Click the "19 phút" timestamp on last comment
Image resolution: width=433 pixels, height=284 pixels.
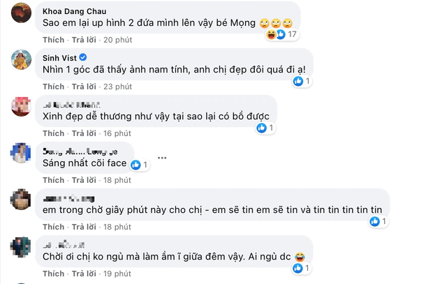point(118,274)
